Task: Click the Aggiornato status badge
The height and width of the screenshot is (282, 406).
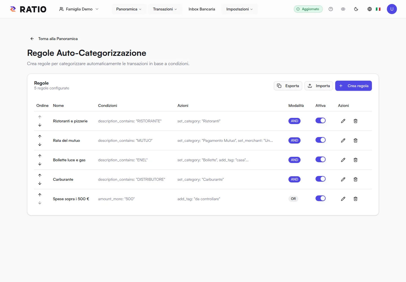Action: [x=308, y=9]
